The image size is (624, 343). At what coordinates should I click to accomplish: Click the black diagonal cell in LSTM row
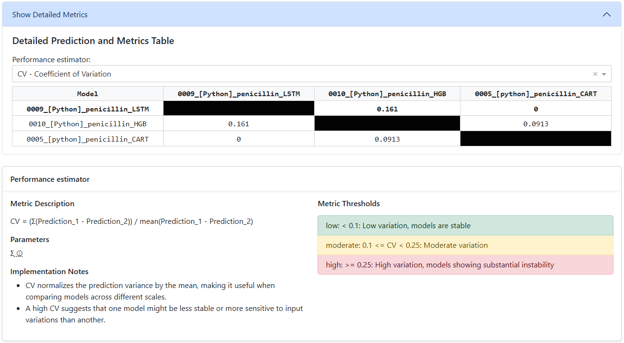(239, 109)
